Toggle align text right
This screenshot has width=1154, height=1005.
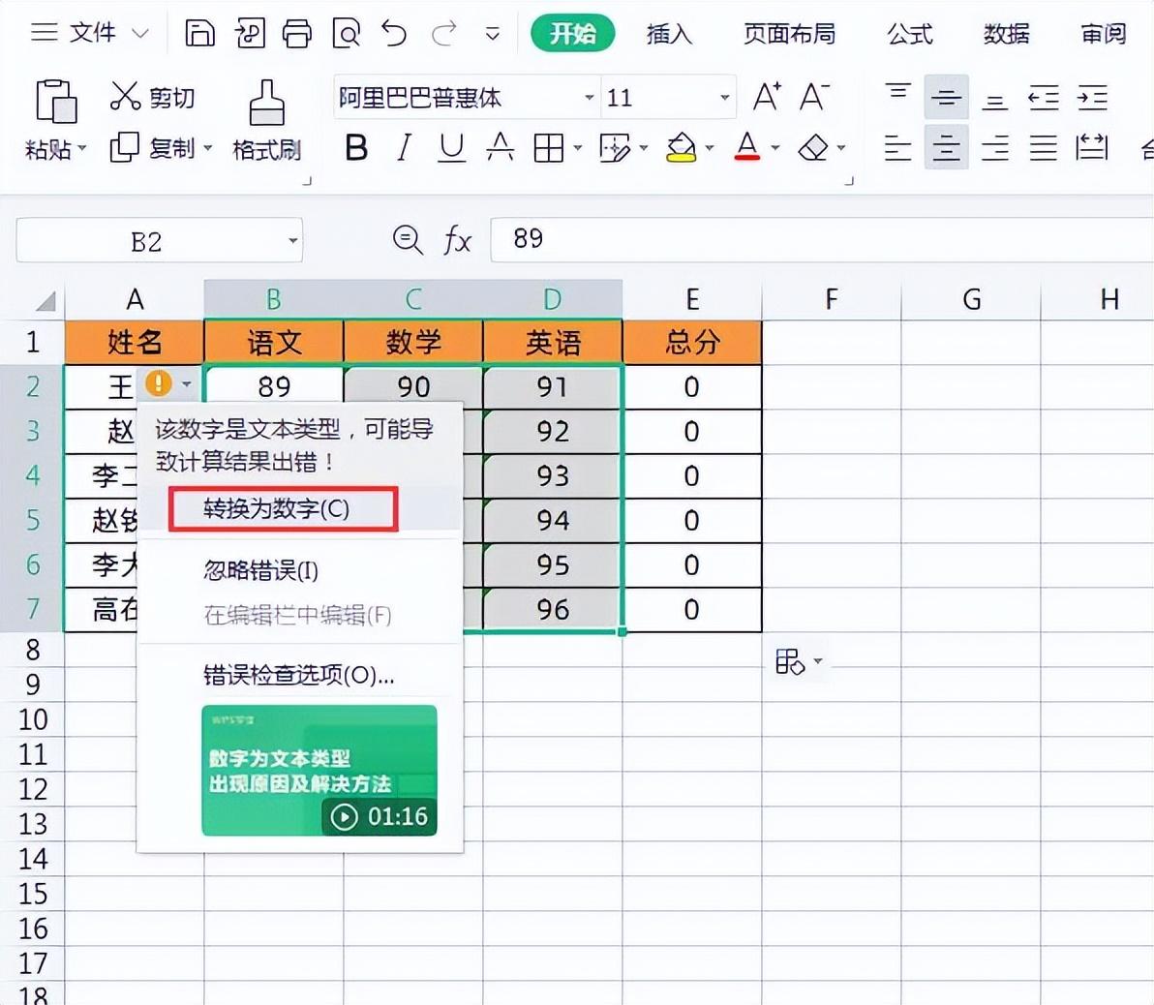click(995, 148)
